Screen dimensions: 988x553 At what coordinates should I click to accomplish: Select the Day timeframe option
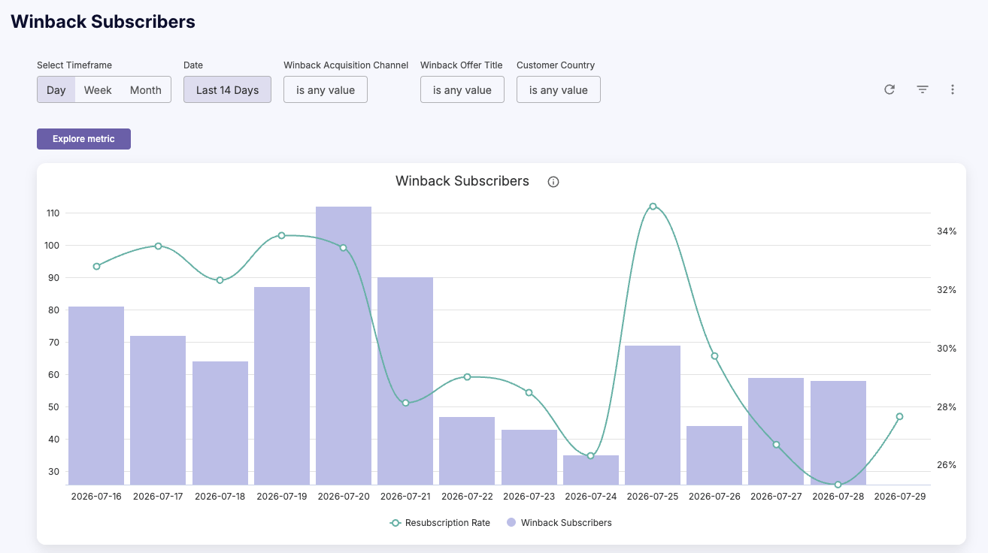coord(56,89)
